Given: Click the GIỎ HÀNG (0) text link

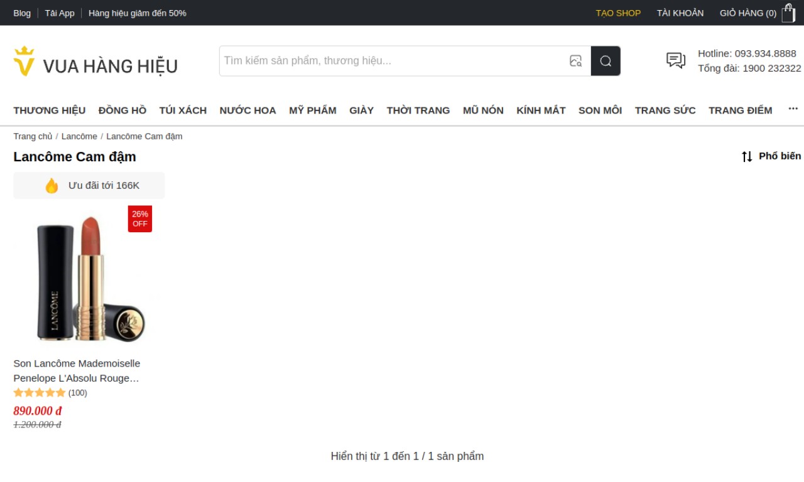Looking at the screenshot, I should [748, 13].
